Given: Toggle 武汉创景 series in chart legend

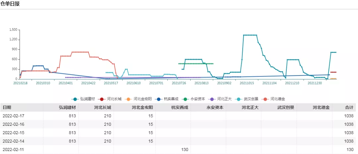Looking at the screenshot, I should tap(247, 99).
